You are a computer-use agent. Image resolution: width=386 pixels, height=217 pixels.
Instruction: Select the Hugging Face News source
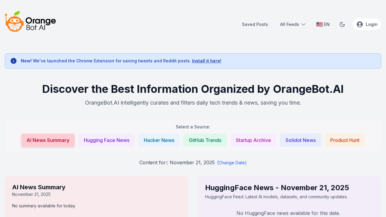(x=106, y=140)
